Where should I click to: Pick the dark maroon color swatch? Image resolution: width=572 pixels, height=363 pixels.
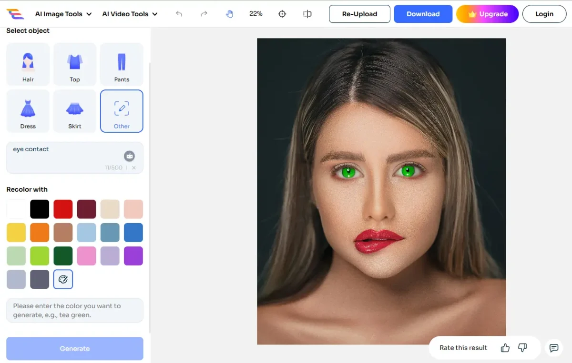click(87, 209)
